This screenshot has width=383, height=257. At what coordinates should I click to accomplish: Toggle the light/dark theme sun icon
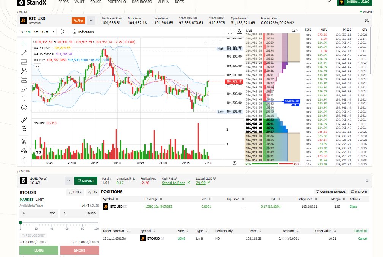(x=329, y=2)
